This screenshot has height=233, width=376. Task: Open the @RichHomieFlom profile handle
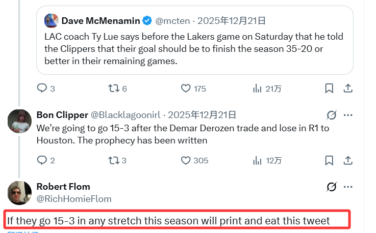(x=73, y=199)
